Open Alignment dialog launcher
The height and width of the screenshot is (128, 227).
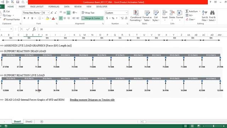(x=103, y=23)
